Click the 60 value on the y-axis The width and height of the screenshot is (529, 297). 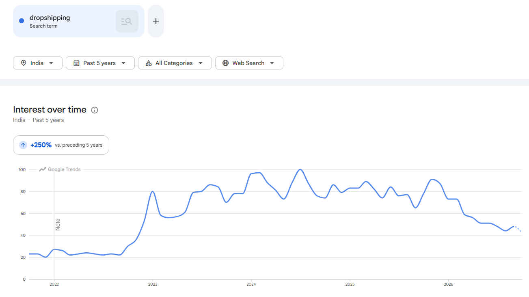tap(23, 213)
